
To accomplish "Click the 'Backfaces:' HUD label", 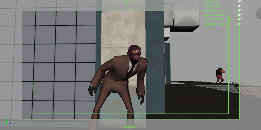I will pos(211,1).
